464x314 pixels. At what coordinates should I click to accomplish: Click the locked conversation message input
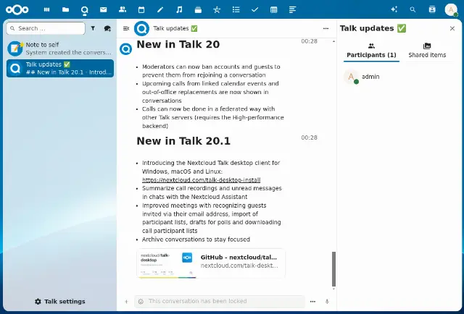click(x=220, y=301)
